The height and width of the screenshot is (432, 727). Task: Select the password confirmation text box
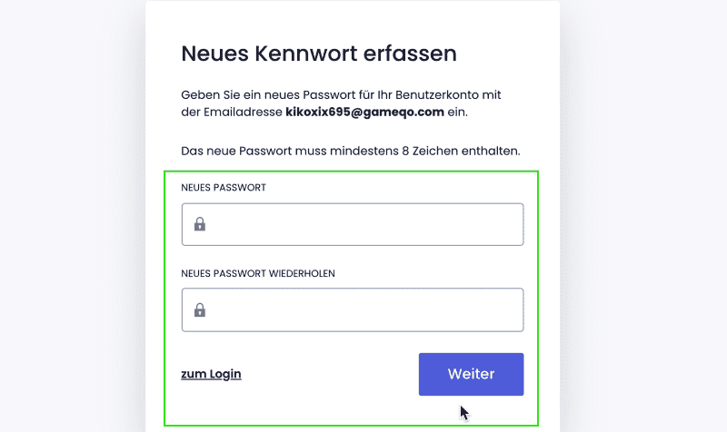click(353, 309)
